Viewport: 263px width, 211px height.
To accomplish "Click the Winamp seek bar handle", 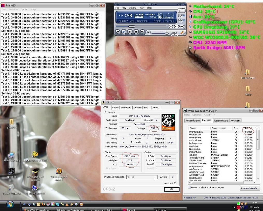I will coord(131,27).
